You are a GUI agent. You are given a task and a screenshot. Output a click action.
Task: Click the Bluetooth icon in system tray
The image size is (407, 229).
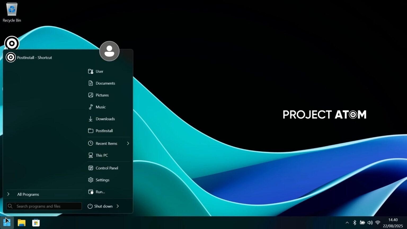point(355,223)
